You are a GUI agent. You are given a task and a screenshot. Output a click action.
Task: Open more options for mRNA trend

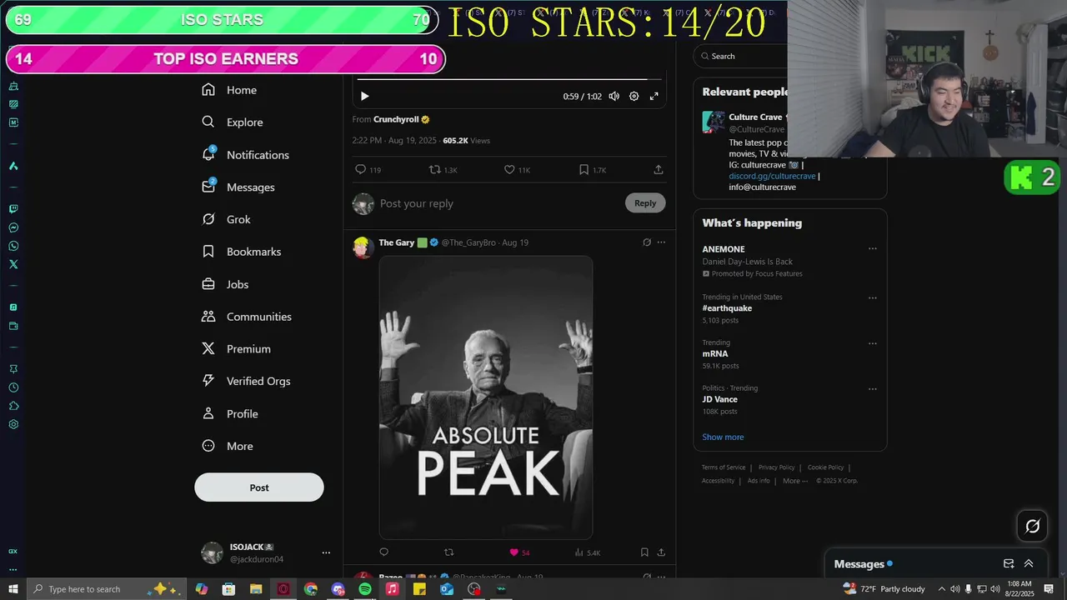[873, 343]
